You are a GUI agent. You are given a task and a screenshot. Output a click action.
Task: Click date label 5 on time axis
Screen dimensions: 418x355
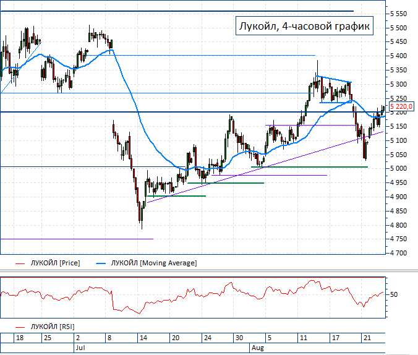(x=270, y=338)
